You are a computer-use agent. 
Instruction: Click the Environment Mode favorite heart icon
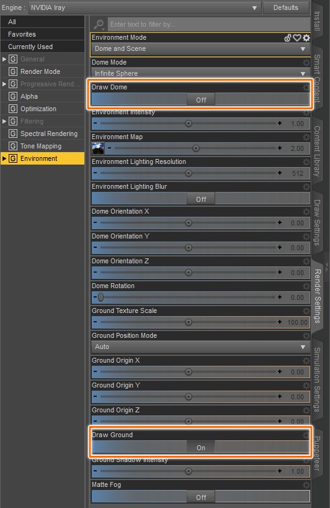297,38
